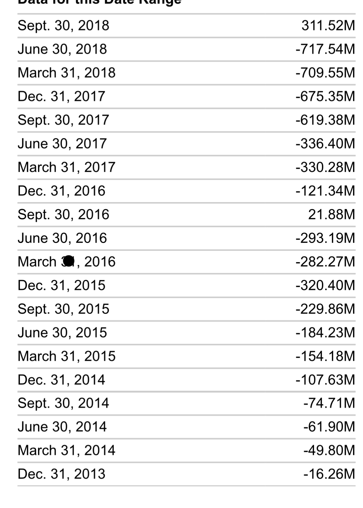Click the 311.52M value

pyautogui.click(x=328, y=26)
